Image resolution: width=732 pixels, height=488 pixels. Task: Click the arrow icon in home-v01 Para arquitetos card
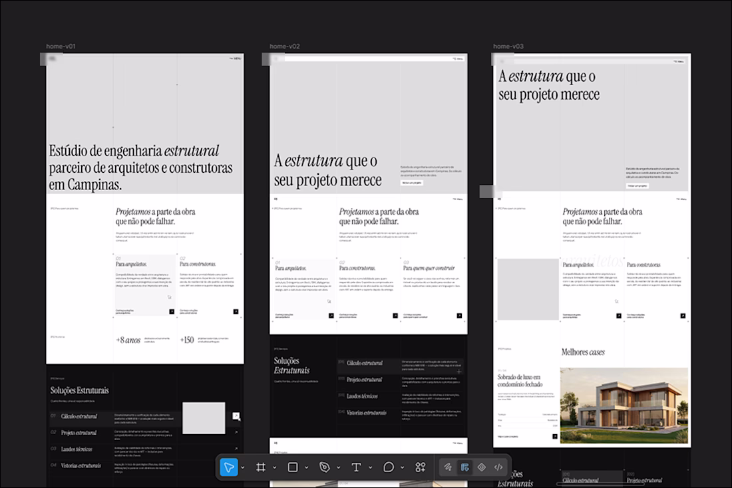tap(172, 312)
